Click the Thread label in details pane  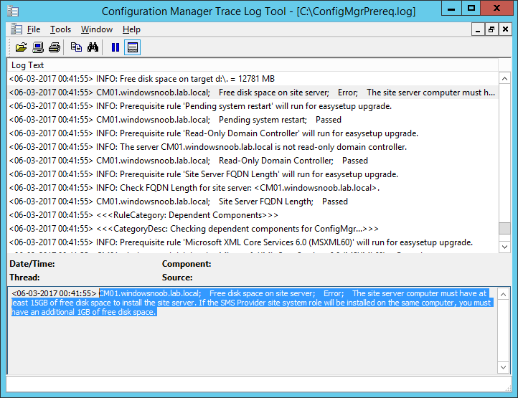point(24,278)
